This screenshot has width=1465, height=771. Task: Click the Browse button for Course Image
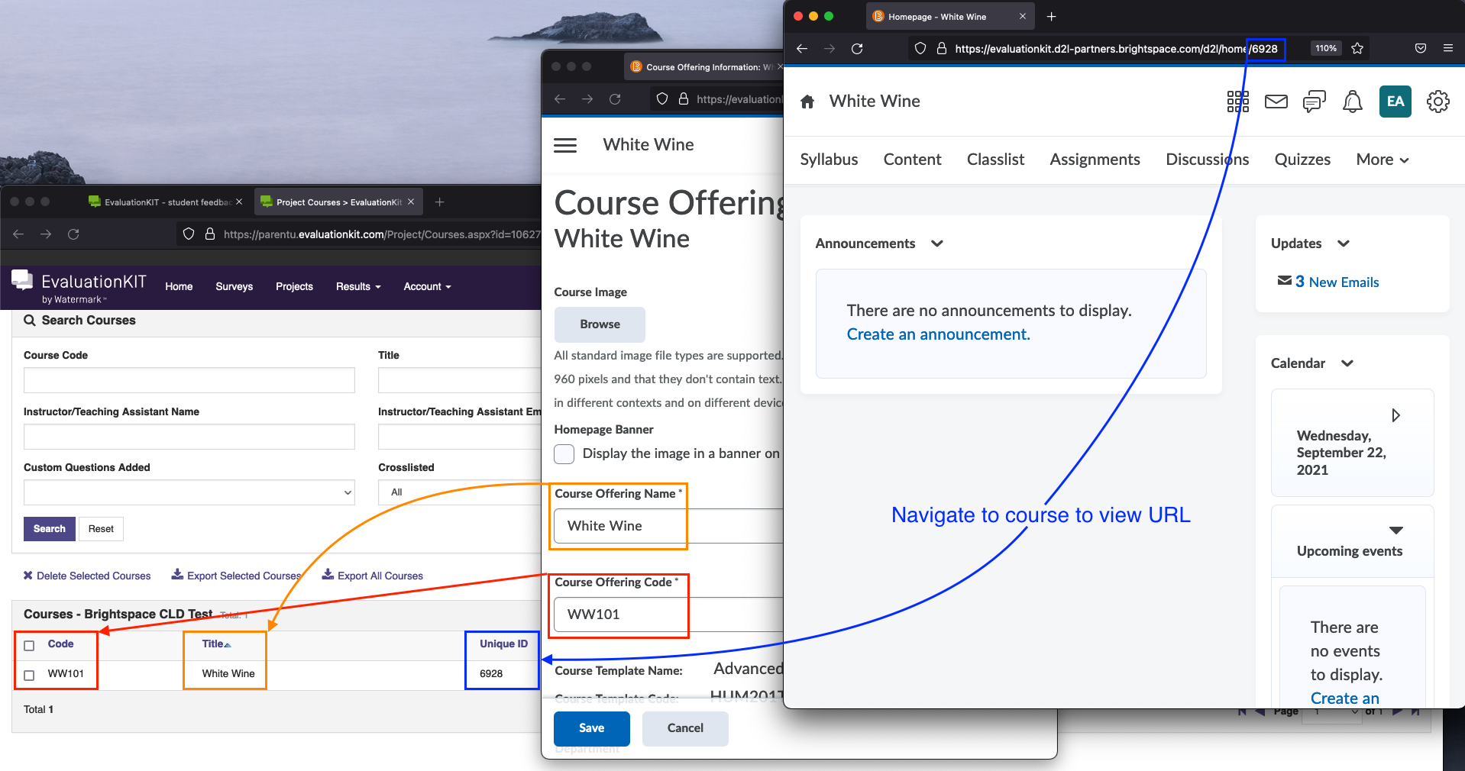click(x=600, y=324)
